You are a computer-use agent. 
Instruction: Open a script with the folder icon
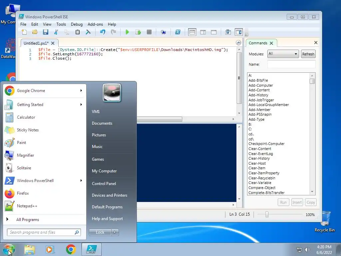click(35, 32)
